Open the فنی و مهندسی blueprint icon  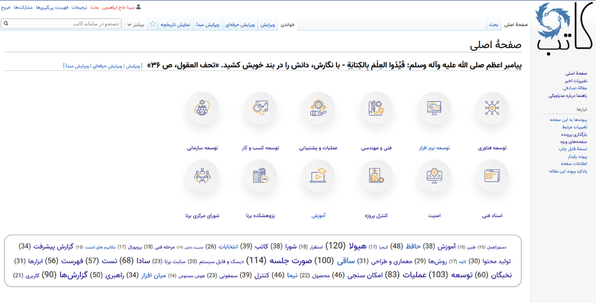(x=376, y=108)
